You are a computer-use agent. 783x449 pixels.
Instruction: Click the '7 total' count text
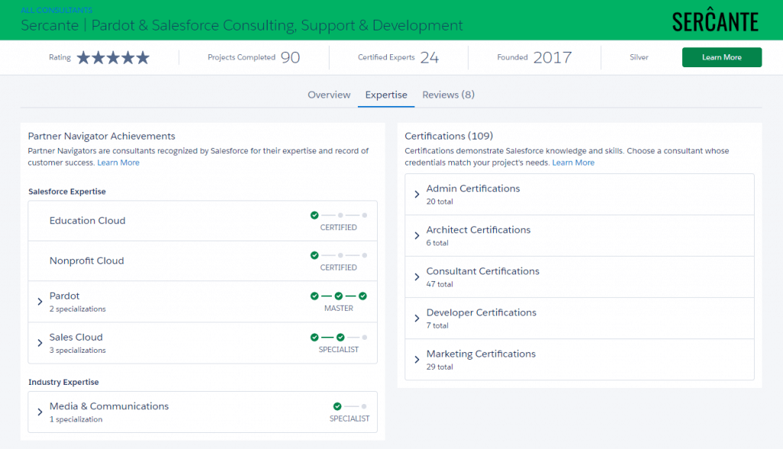[437, 325]
